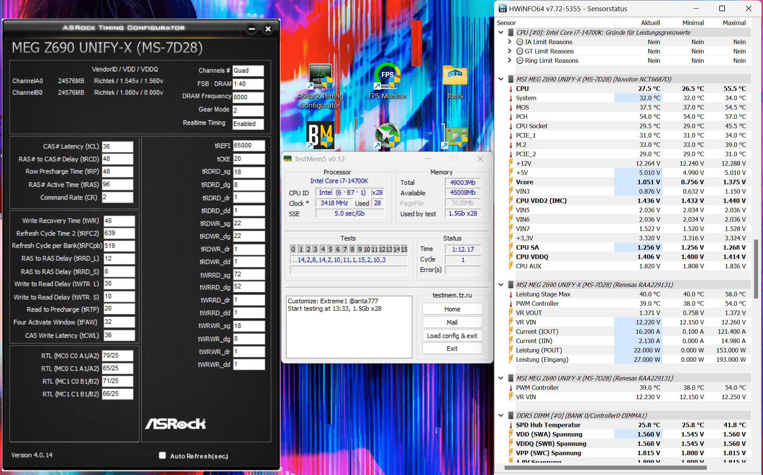Image resolution: width=763 pixels, height=475 pixels.
Task: Expand the GT Limit Reasons row
Action: click(x=509, y=51)
